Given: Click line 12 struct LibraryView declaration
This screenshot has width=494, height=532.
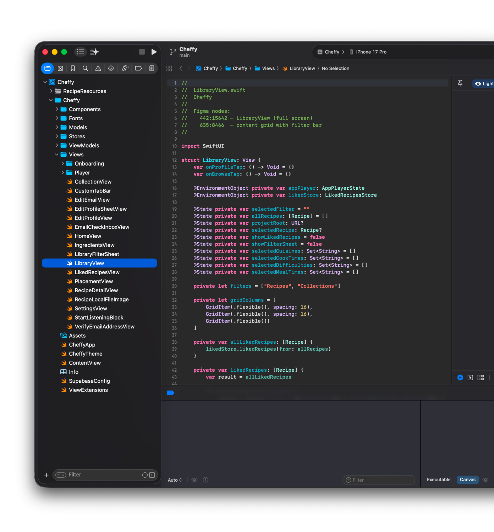Looking at the screenshot, I should (x=221, y=160).
